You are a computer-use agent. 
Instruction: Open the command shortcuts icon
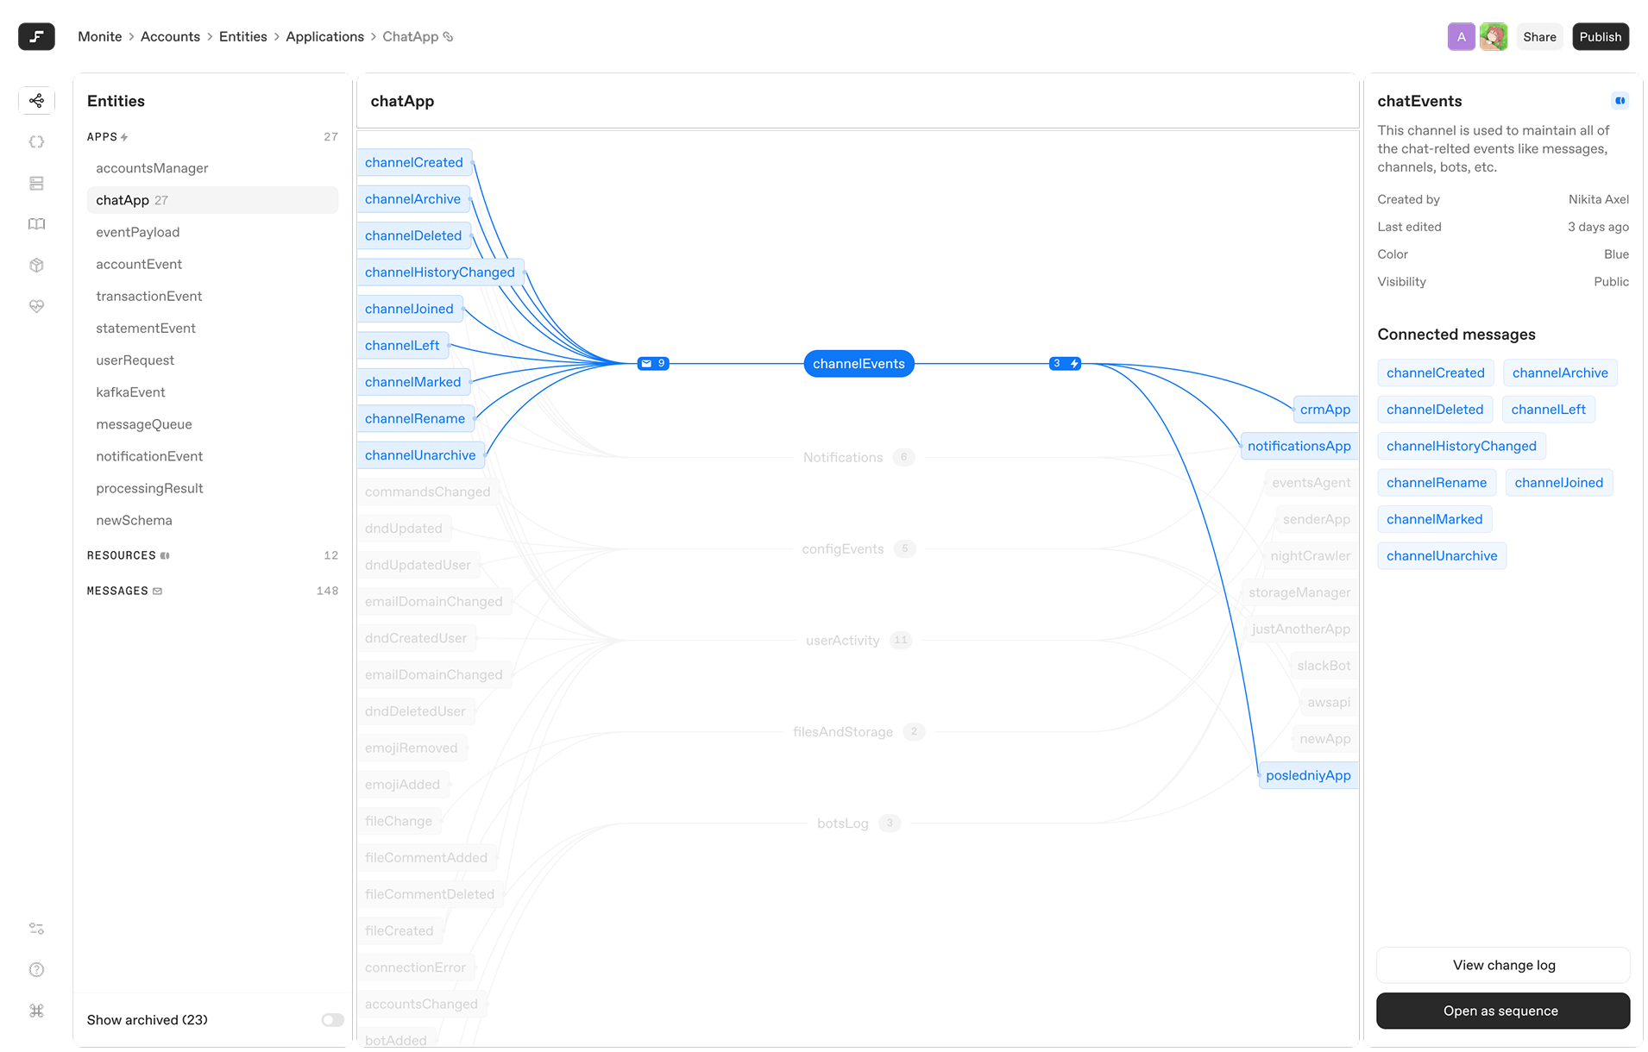36,1011
